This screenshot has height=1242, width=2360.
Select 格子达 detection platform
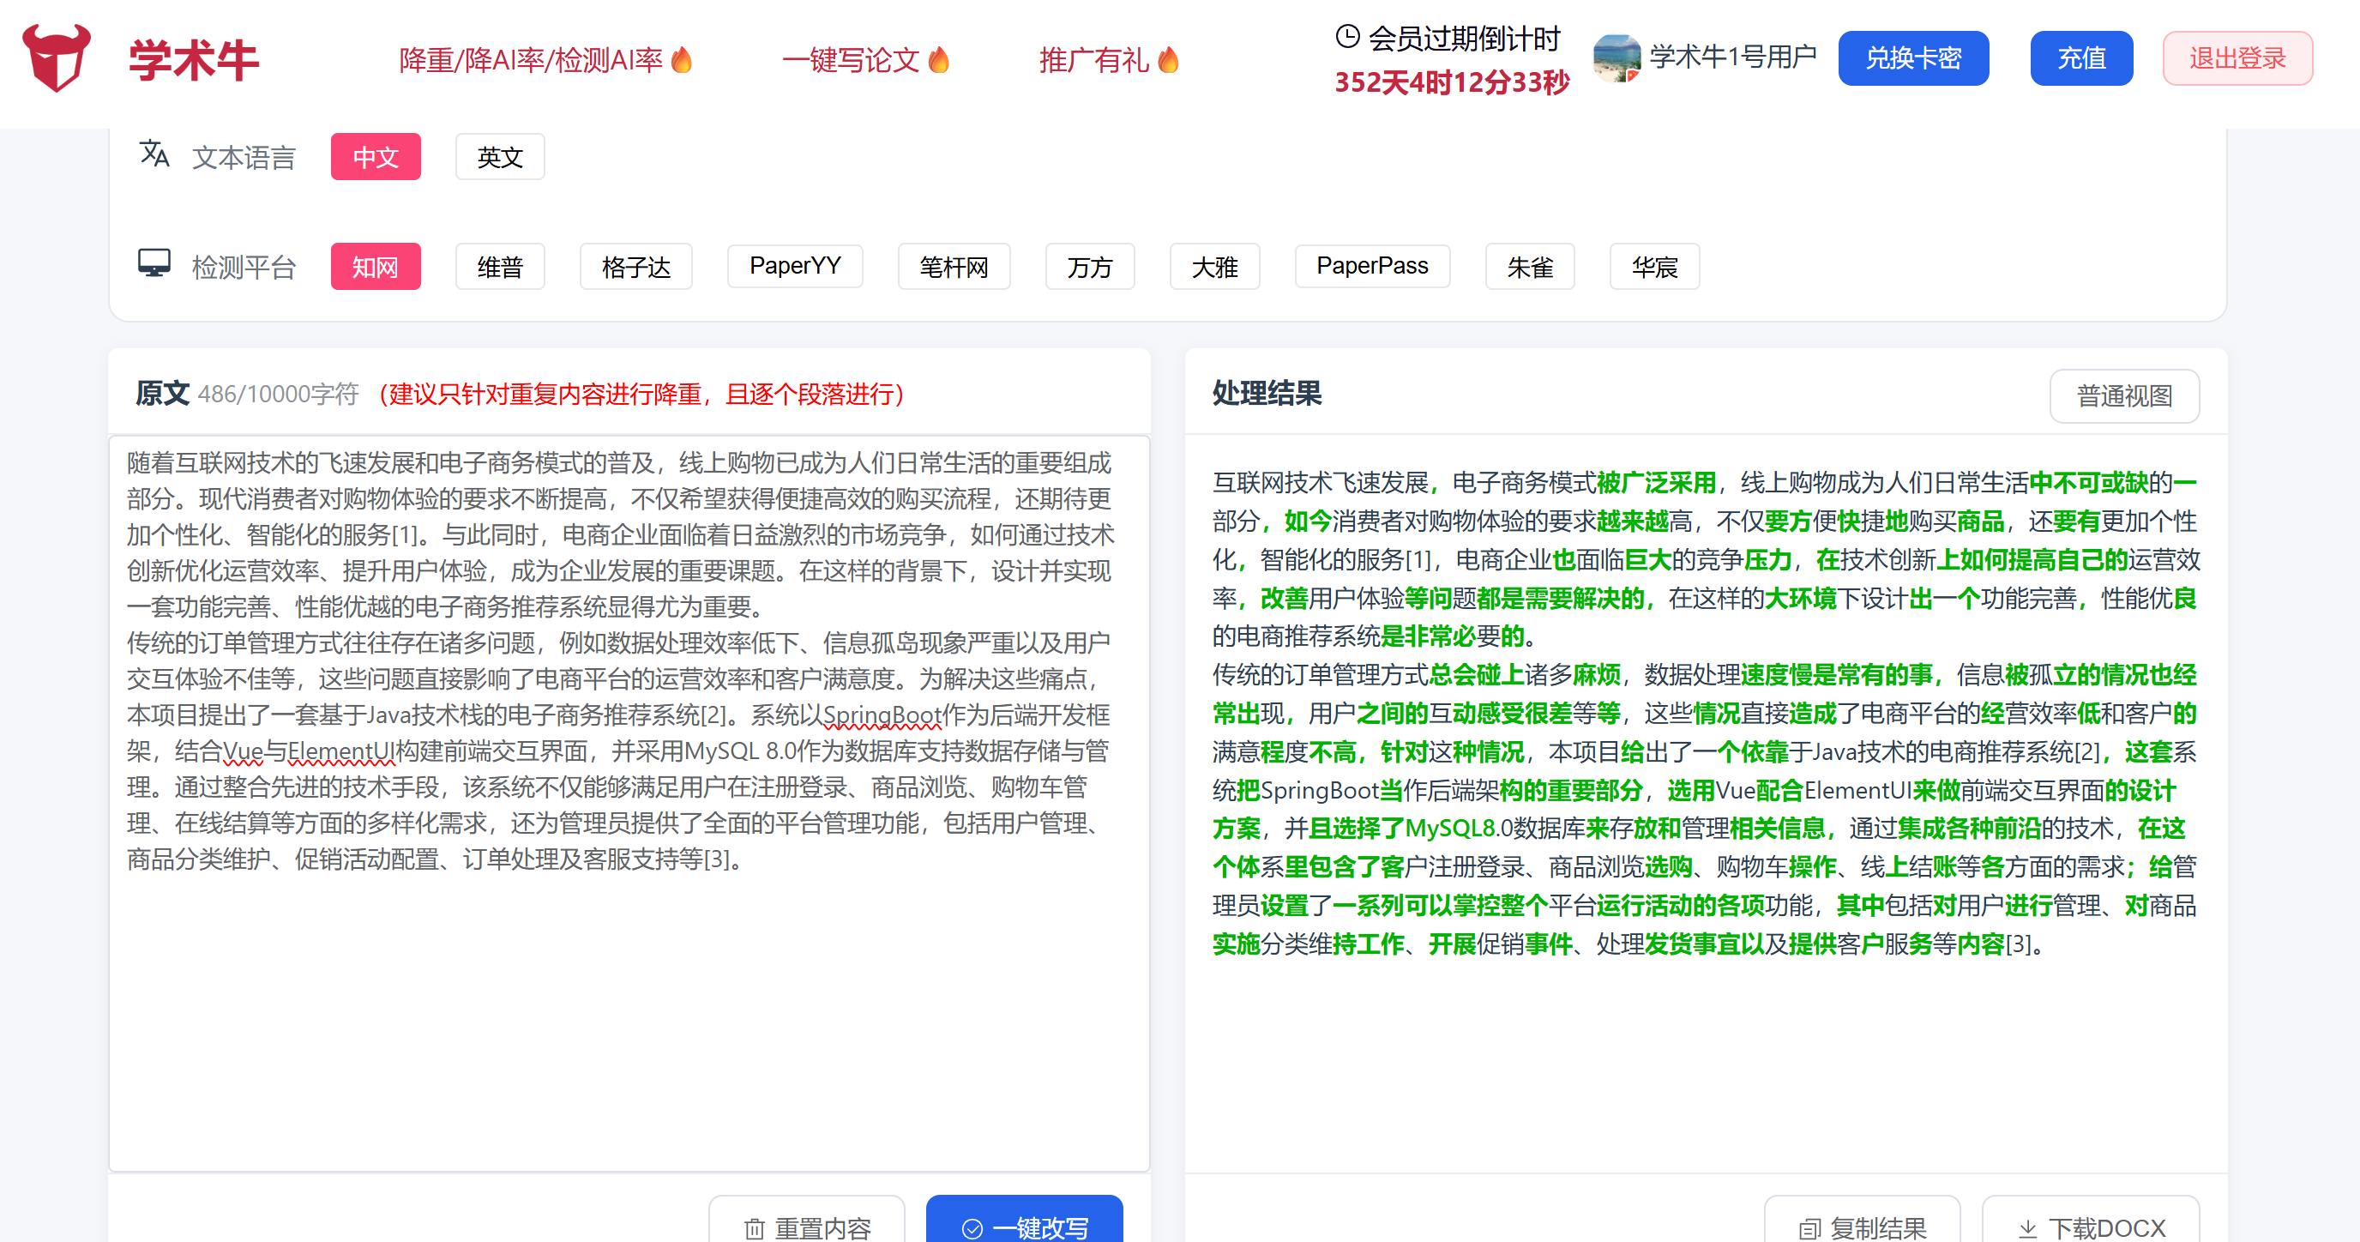click(x=635, y=267)
